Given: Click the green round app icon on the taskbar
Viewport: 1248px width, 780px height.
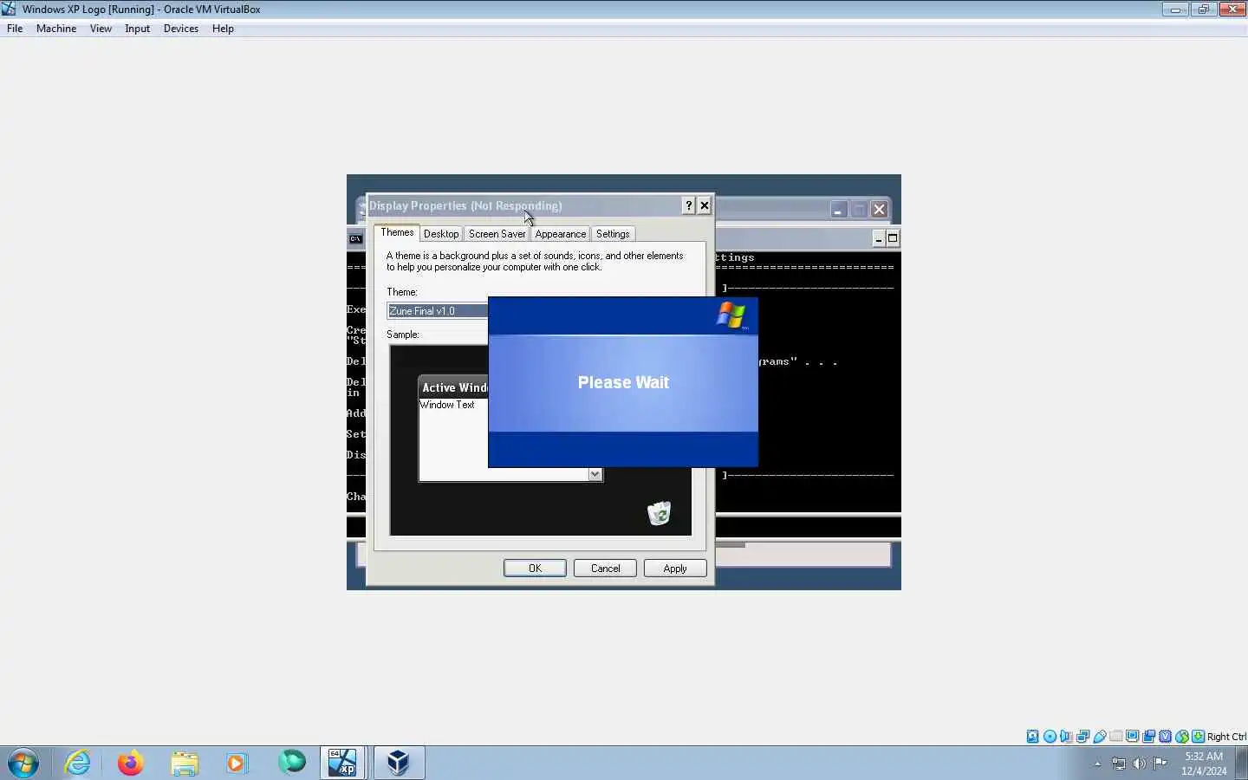Looking at the screenshot, I should coord(292,763).
